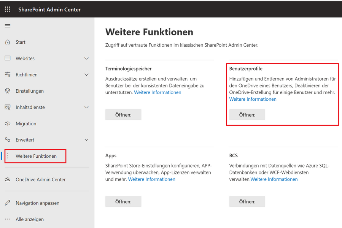Follow BCS Weitere Informationen link
The height and width of the screenshot is (228, 342).
click(x=274, y=179)
